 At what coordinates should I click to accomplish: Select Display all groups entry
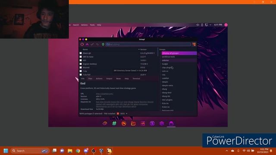179,53
